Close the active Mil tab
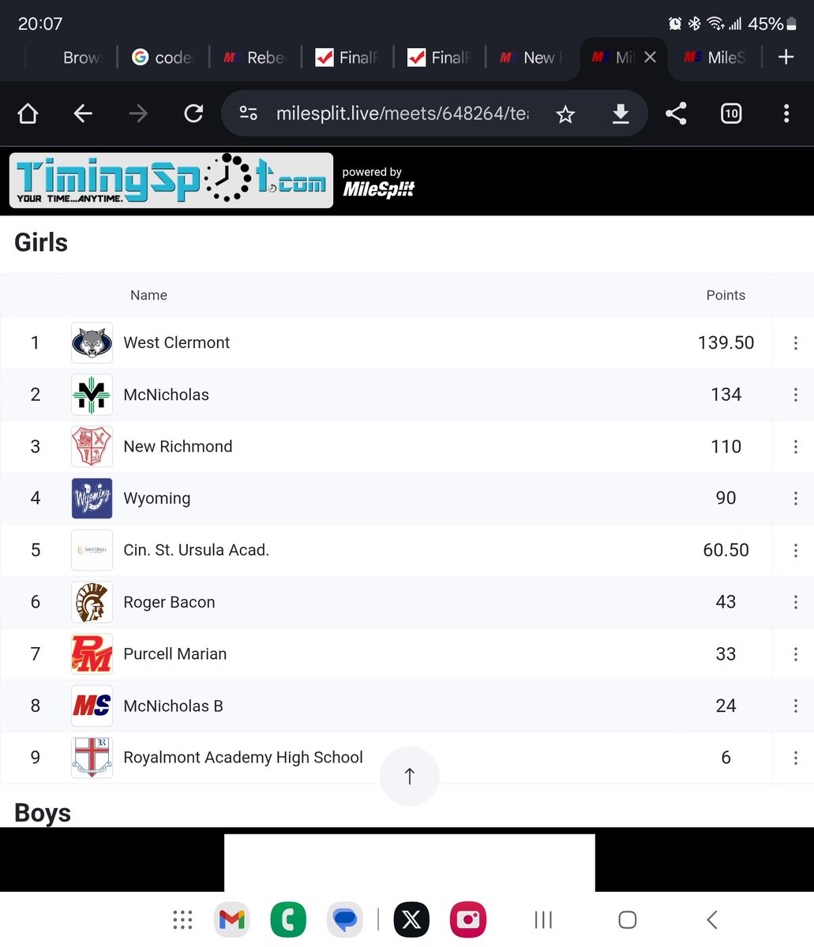This screenshot has width=814, height=947. tap(650, 57)
